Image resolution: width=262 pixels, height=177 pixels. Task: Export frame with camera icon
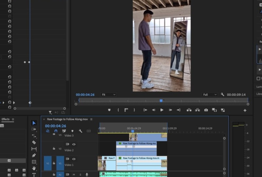[x=206, y=110]
